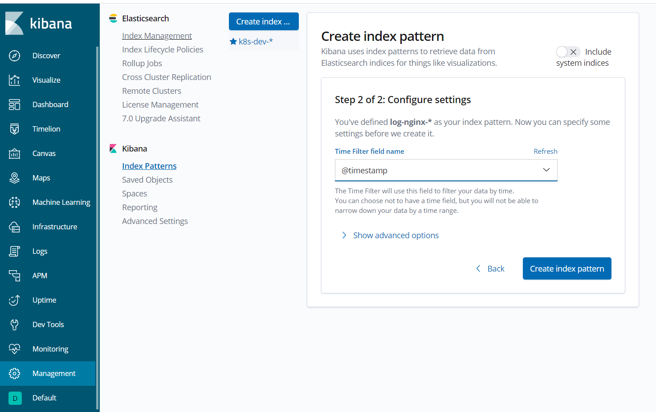Open Cross Cluster Replication link

167,77
